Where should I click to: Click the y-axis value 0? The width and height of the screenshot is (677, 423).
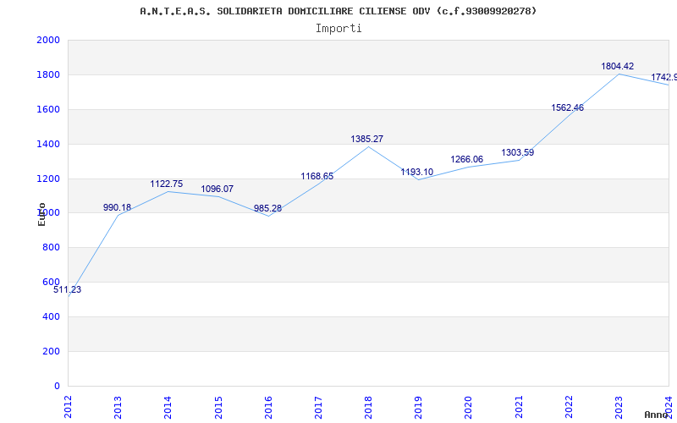click(57, 386)
